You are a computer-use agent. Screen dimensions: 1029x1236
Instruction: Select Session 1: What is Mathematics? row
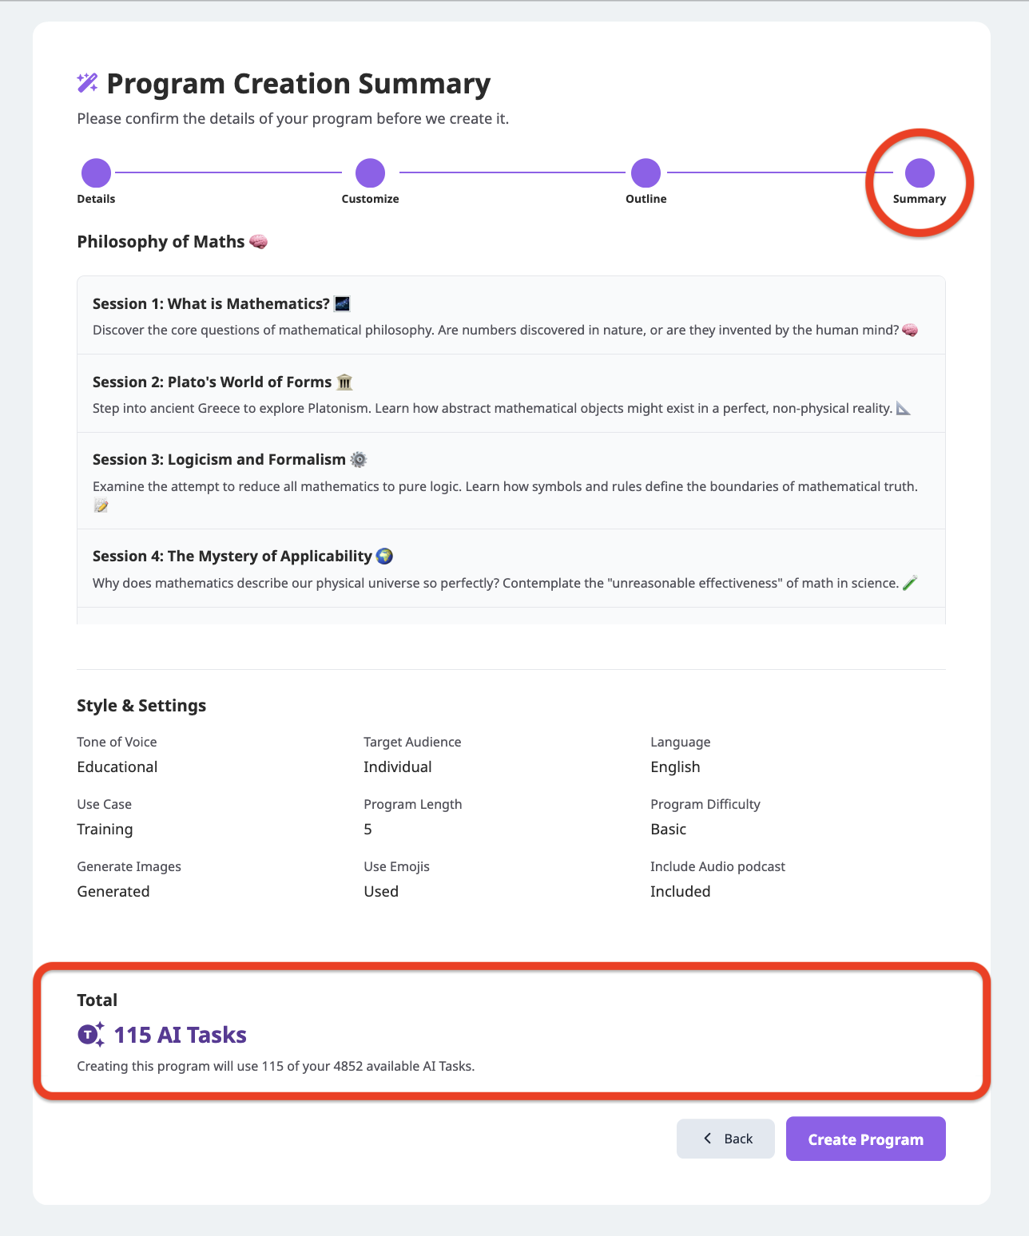511,315
